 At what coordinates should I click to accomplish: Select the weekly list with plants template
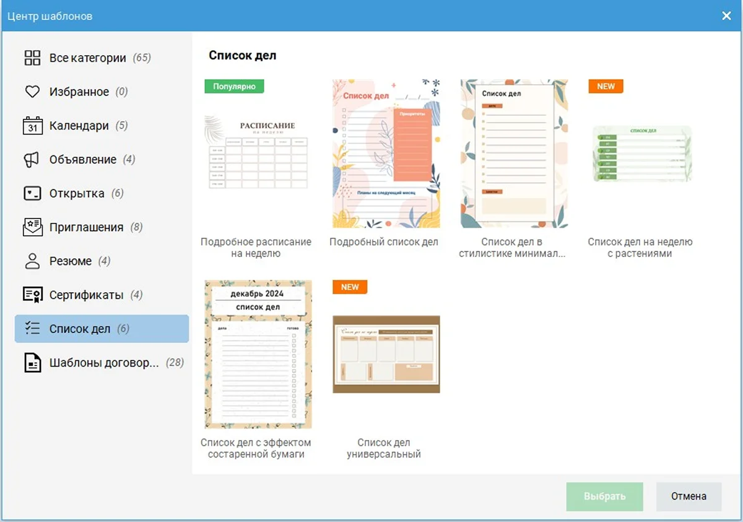(x=641, y=154)
